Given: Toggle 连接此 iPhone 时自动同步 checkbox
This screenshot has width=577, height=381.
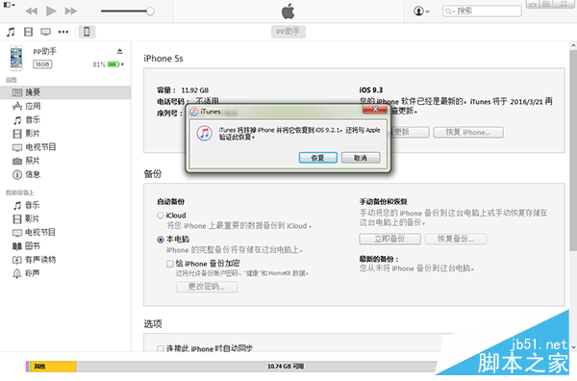Looking at the screenshot, I should point(161,348).
